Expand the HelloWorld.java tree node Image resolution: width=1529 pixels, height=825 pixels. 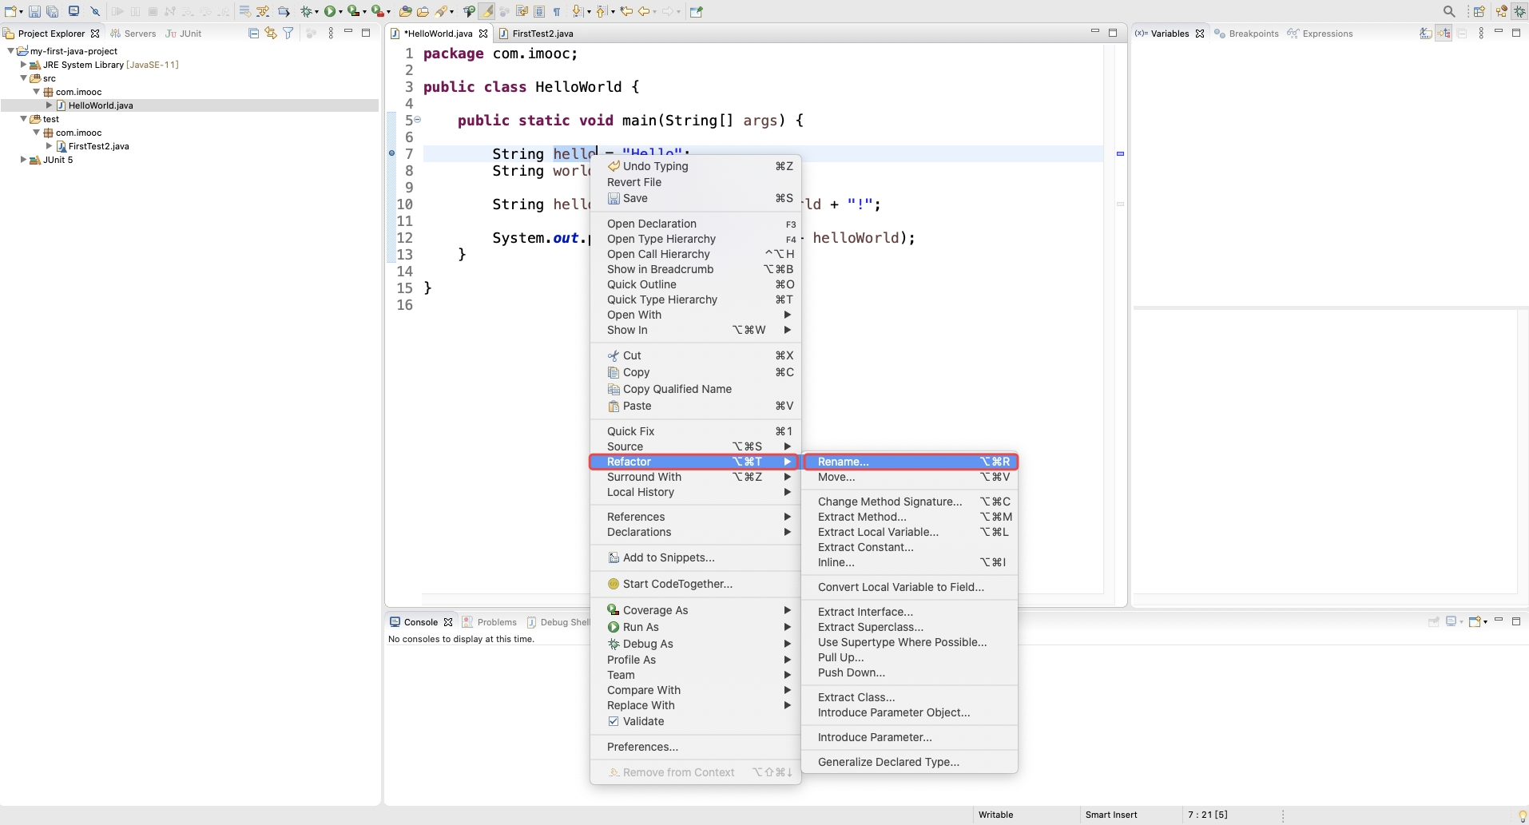coord(49,105)
